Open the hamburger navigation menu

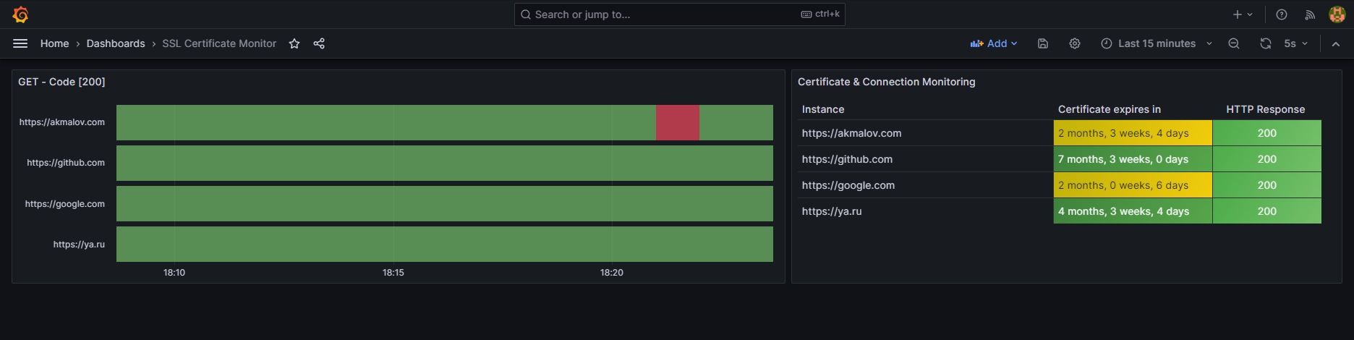coord(20,43)
